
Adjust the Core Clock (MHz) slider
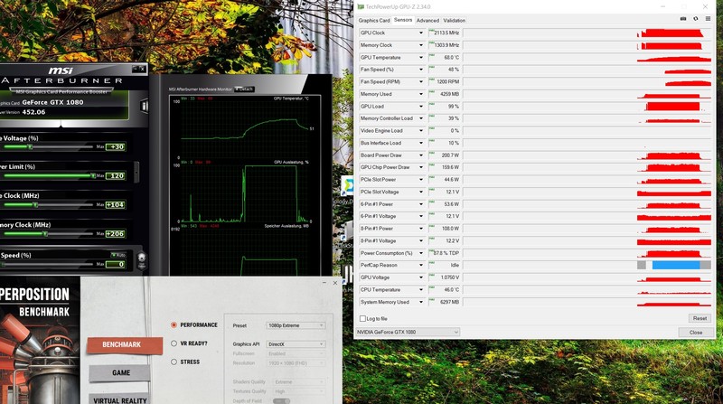(x=48, y=205)
